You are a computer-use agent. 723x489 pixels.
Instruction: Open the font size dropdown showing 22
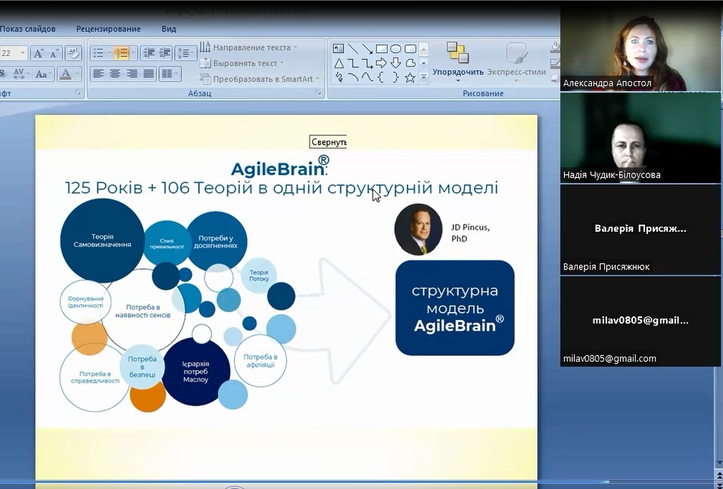pos(23,54)
